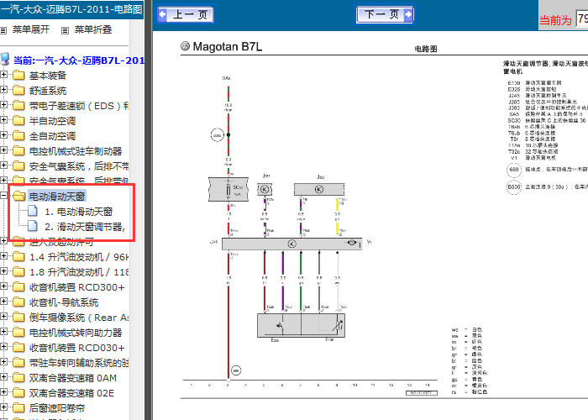Click the open folder icon of 电动滑动天窗
The width and height of the screenshot is (588, 420).
[18, 196]
